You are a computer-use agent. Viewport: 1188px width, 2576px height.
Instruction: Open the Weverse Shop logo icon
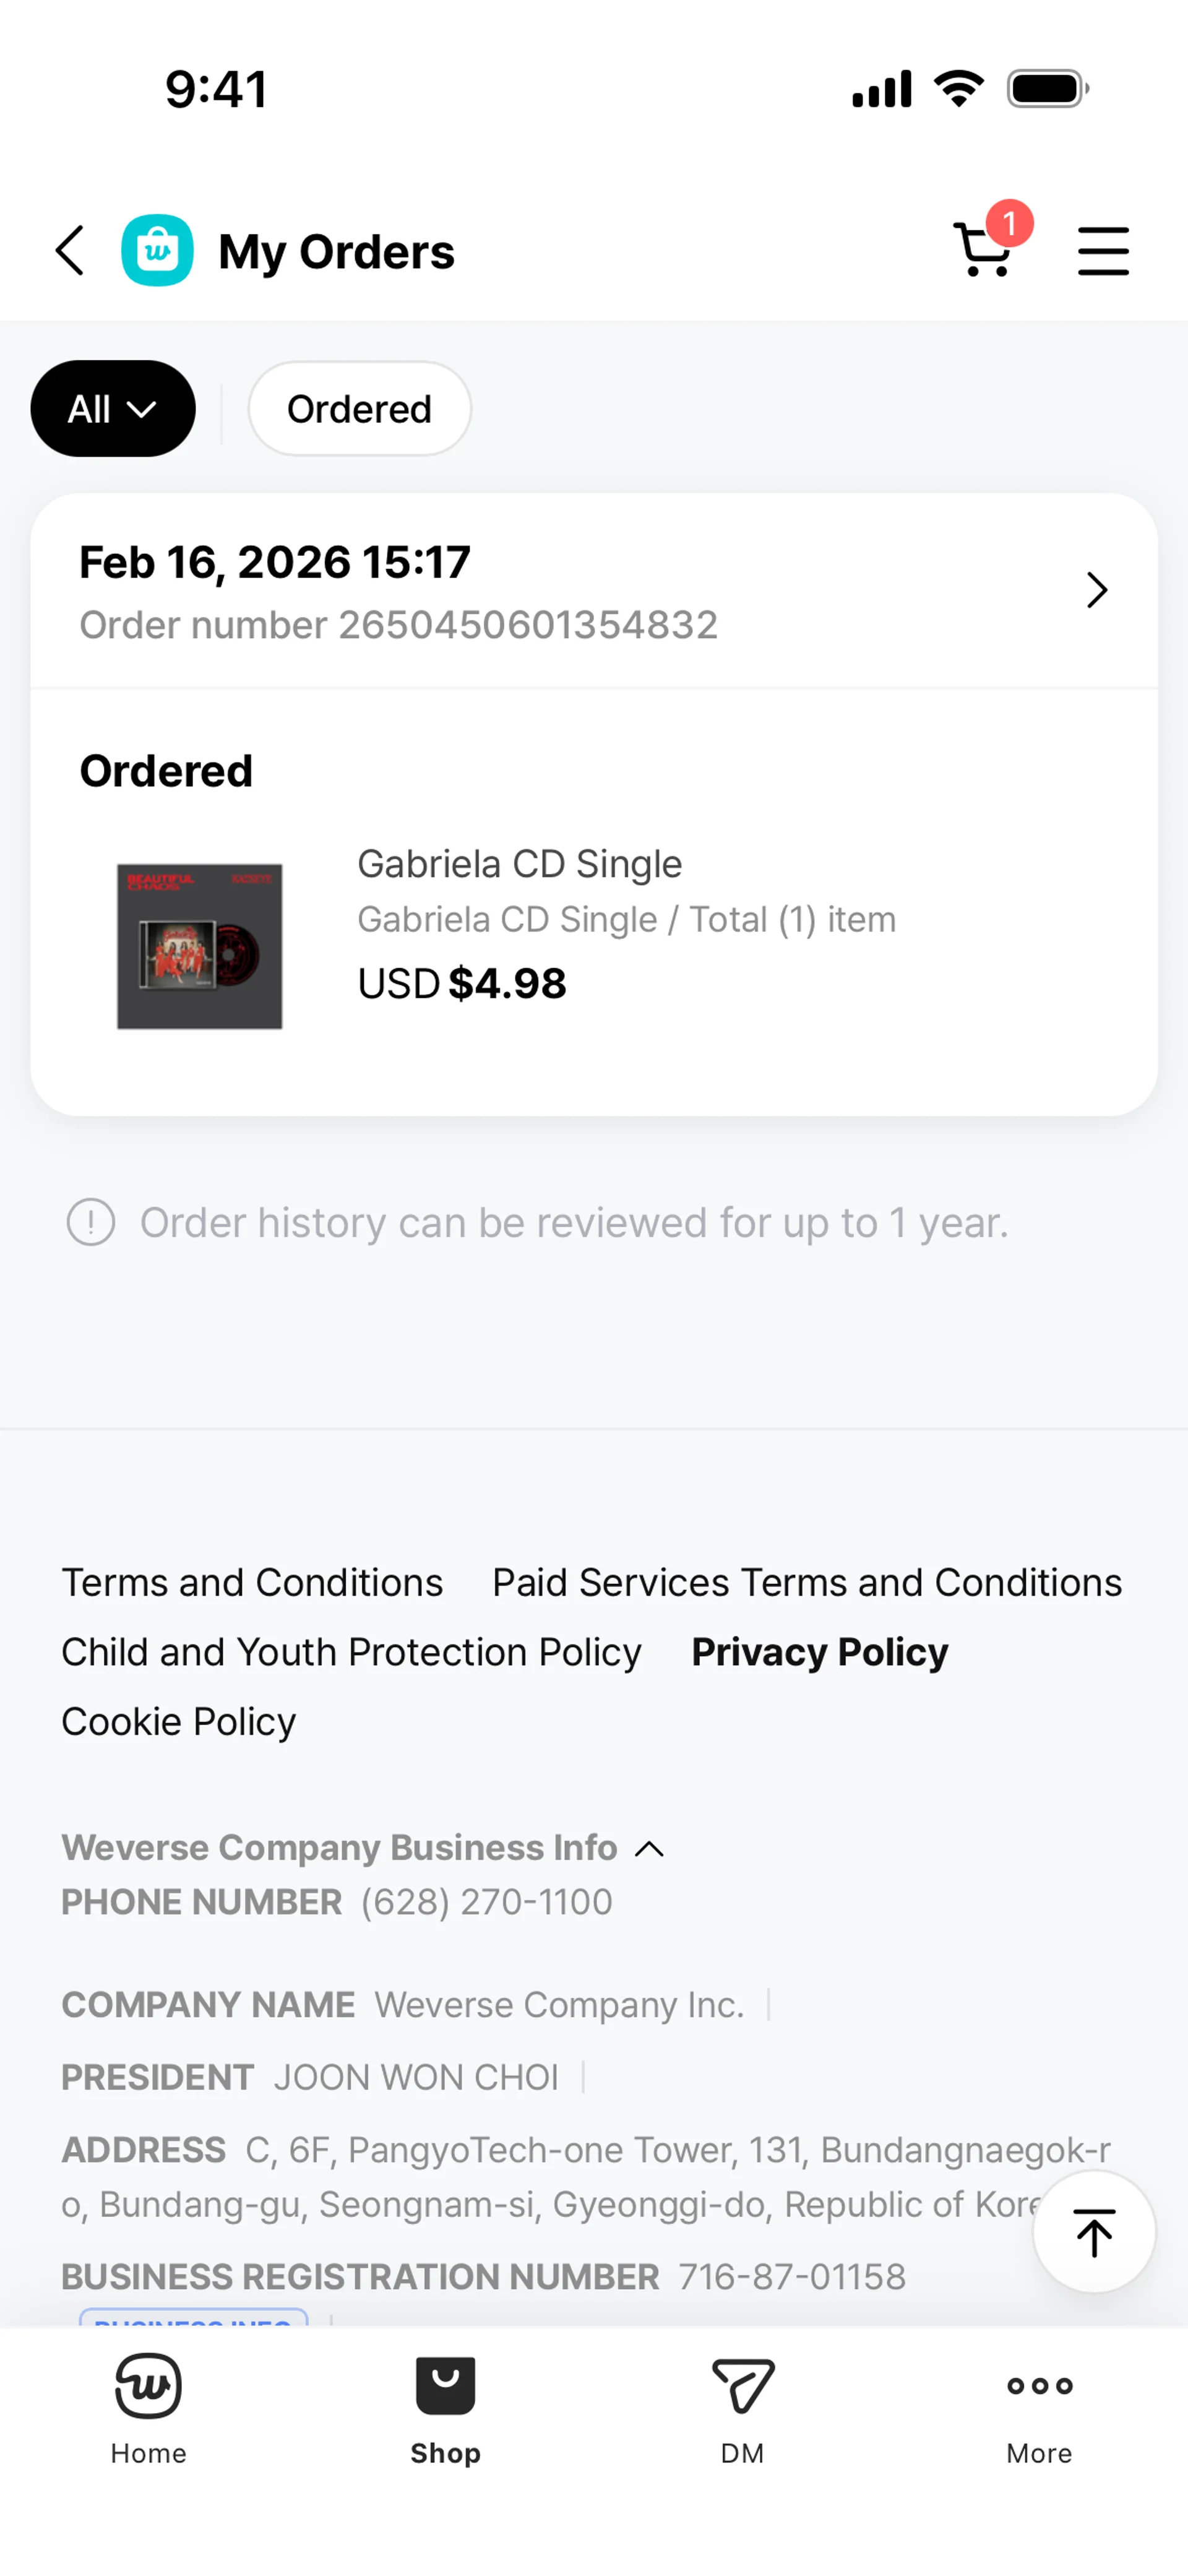click(x=157, y=250)
